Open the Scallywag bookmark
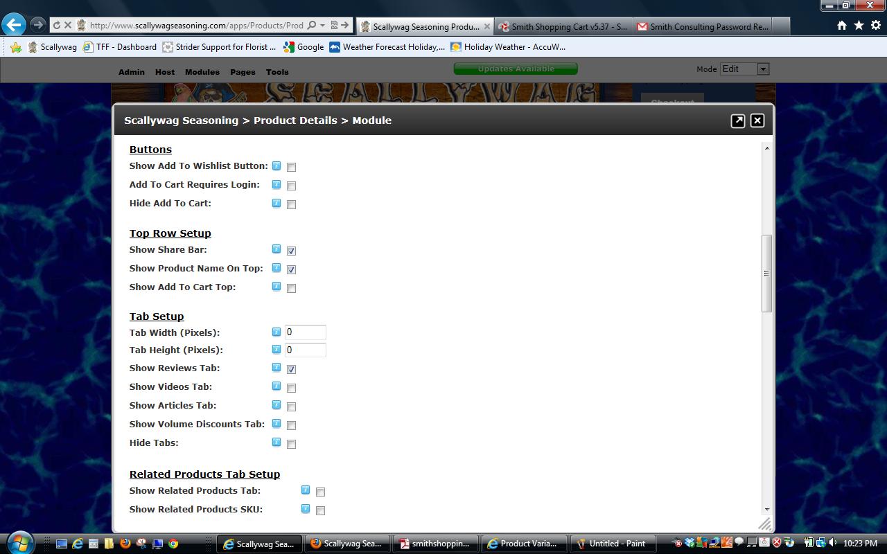This screenshot has width=887, height=554. [x=52, y=47]
